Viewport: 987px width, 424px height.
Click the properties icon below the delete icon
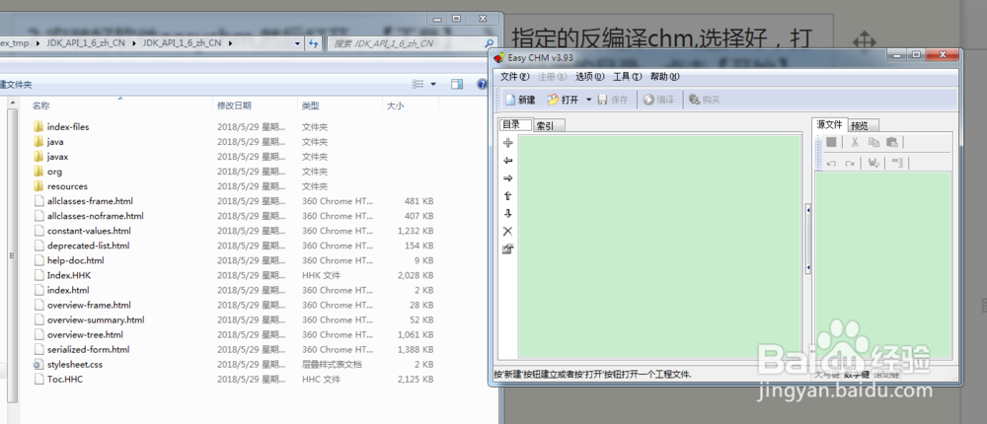point(508,249)
